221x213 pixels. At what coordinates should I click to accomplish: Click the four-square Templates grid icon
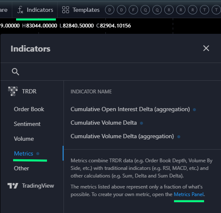66,10
